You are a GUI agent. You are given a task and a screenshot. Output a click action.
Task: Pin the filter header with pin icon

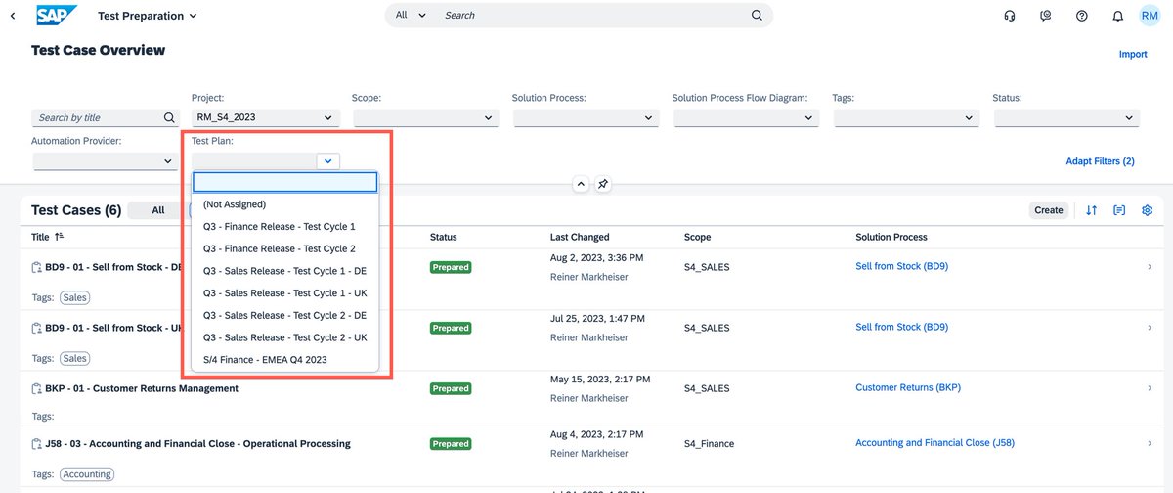coord(603,184)
